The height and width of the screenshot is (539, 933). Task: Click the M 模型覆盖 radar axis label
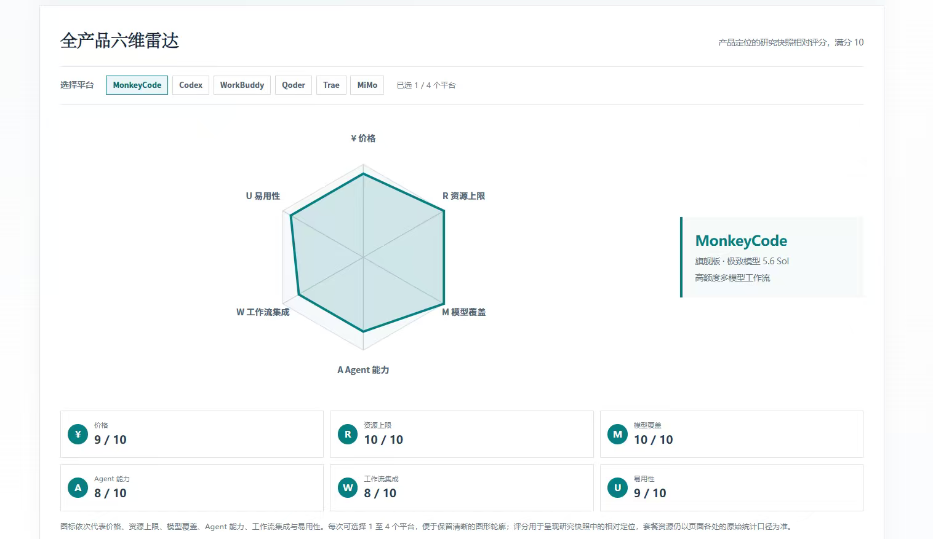[x=464, y=312]
